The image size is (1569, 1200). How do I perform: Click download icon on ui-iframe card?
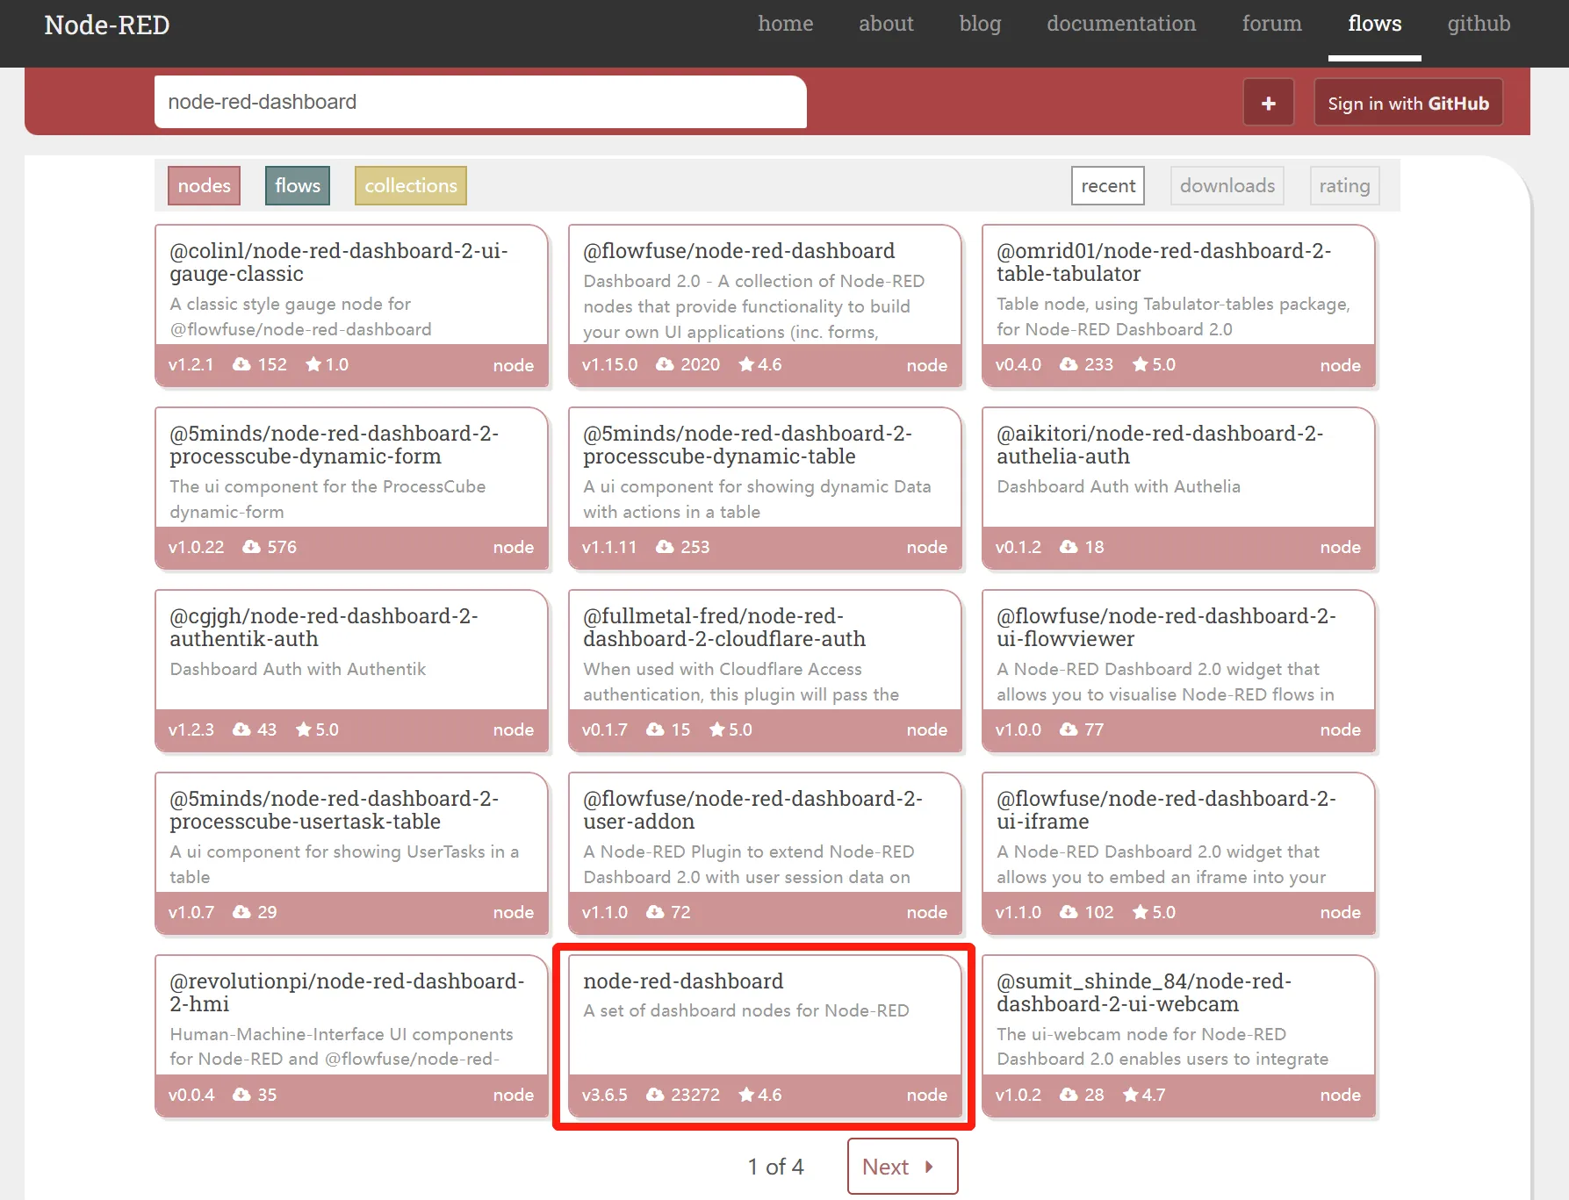[1069, 912]
